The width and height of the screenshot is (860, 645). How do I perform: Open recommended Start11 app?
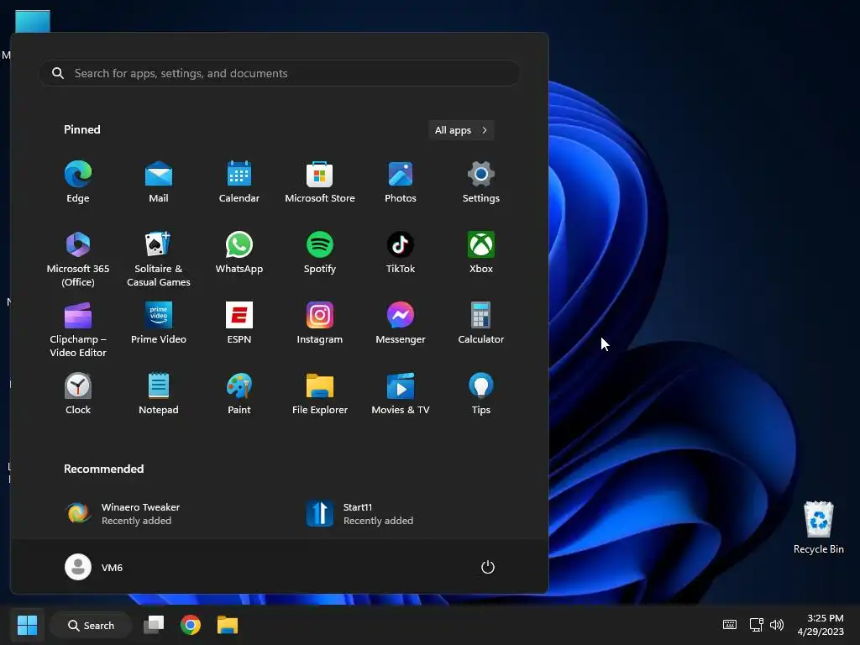point(359,513)
